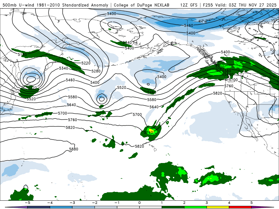Click the -1 tick label on the color scale
Image resolution: width=279 pixels, height=209 pixels.
pyautogui.click(x=117, y=203)
